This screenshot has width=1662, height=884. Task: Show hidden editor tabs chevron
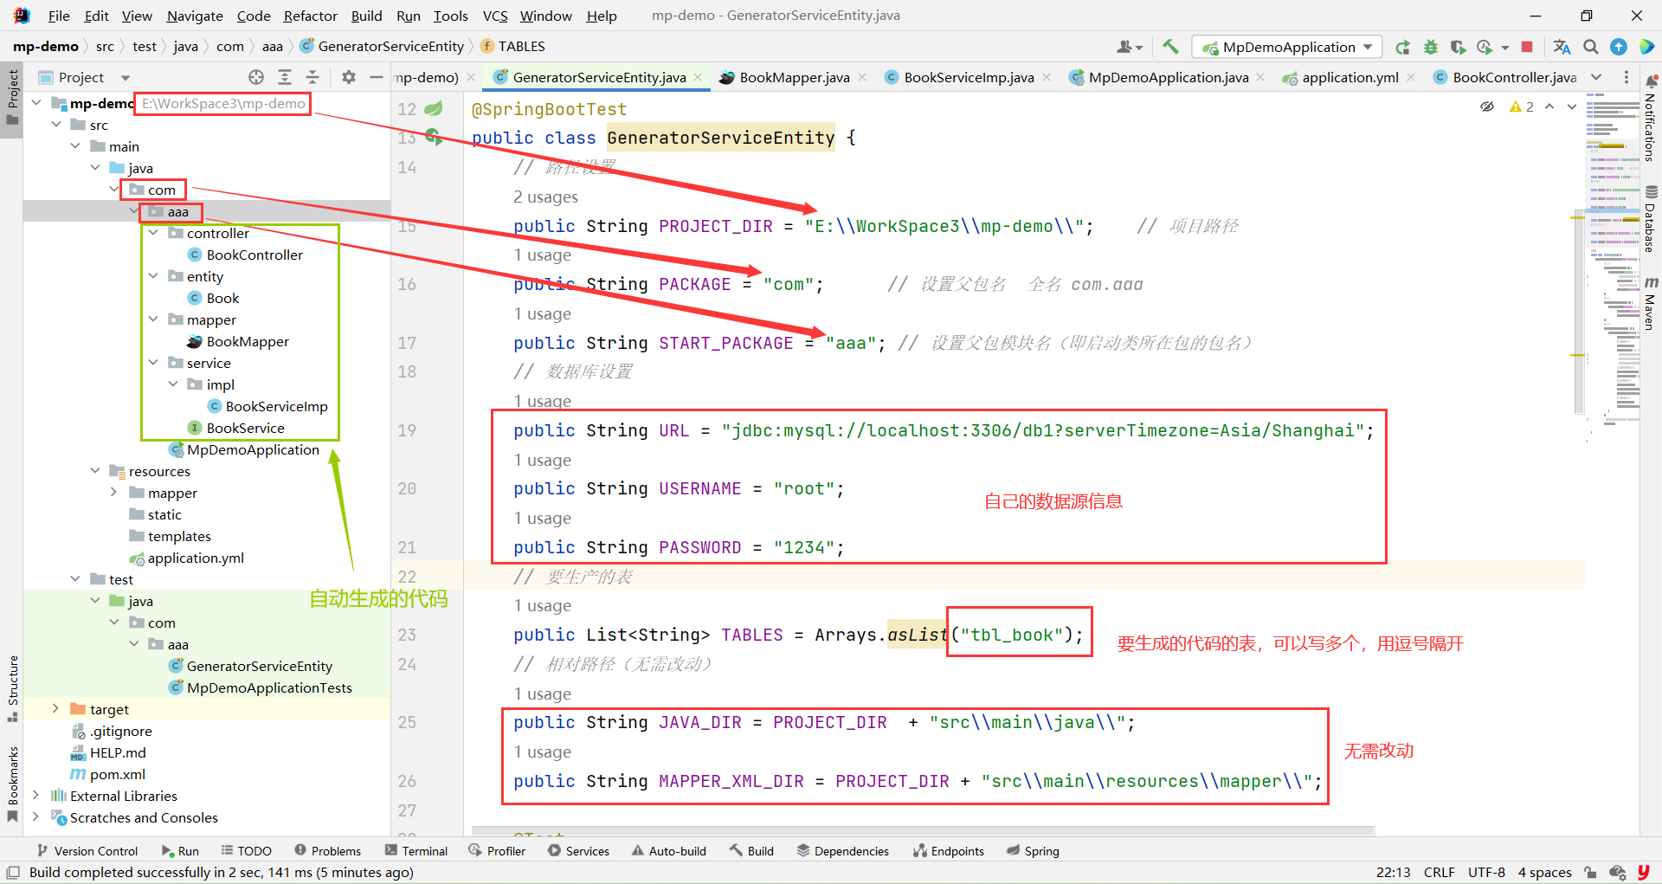pos(1596,77)
